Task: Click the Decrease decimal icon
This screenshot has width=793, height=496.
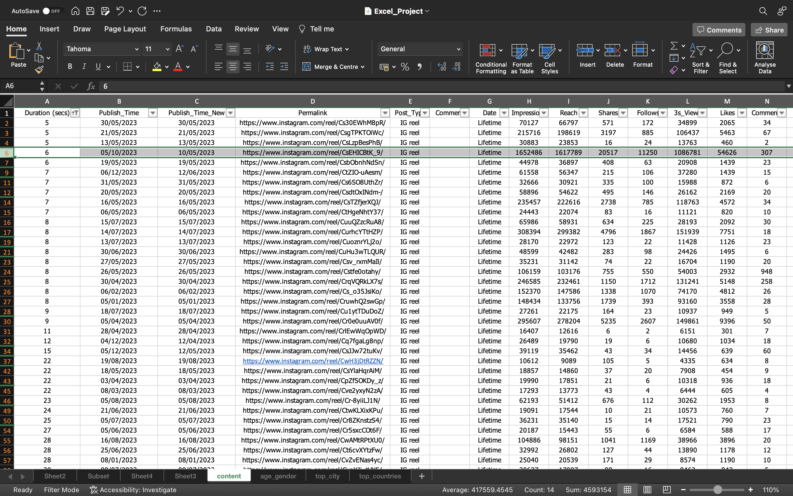Action: pyautogui.click(x=456, y=67)
